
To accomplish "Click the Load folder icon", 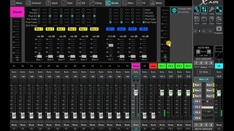I will point(204,19).
